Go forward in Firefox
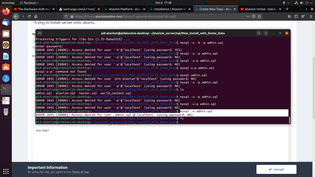Image resolution: width=315 pixels, height=177 pixels. pos(23,16)
